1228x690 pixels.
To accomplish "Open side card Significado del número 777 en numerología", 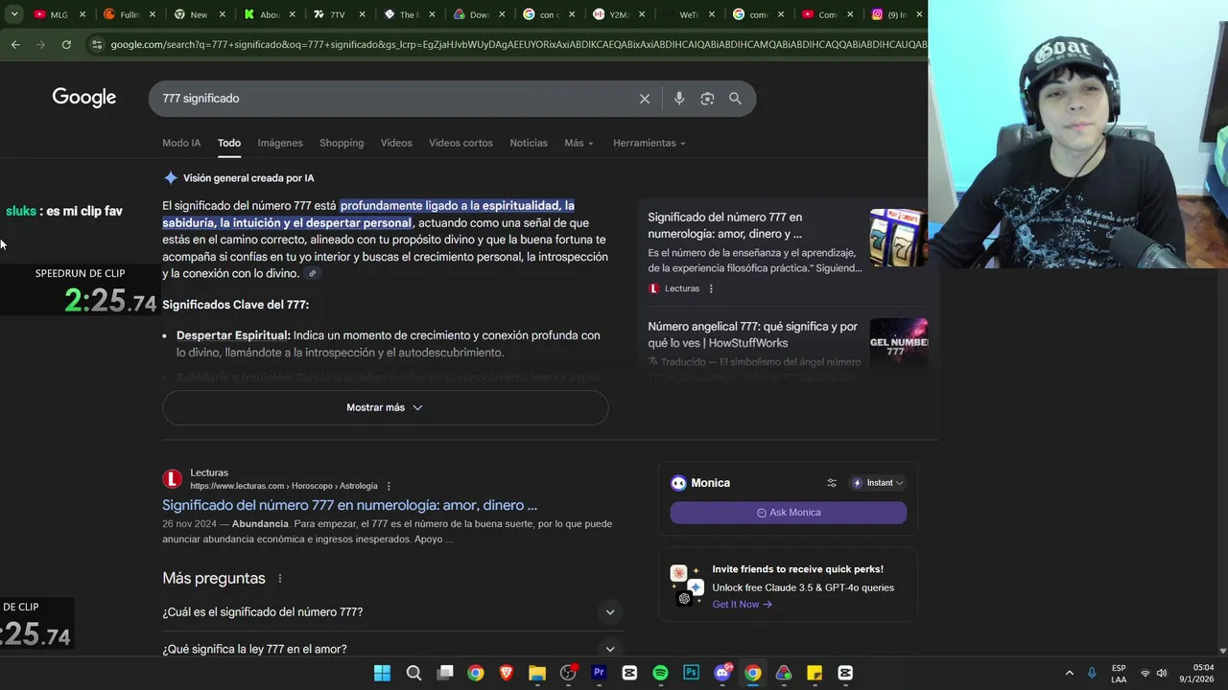I will (x=724, y=225).
